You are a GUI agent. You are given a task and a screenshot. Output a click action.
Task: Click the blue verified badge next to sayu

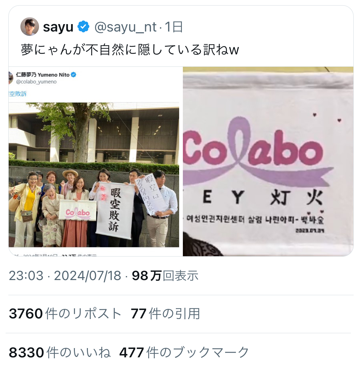point(84,27)
